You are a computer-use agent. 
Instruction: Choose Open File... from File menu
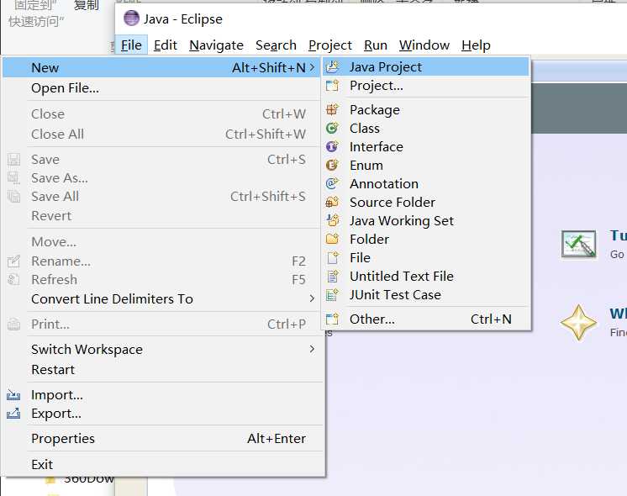click(x=163, y=88)
